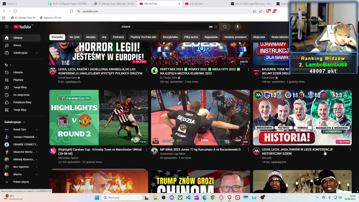Image resolution: width=359 pixels, height=202 pixels.
Task: Open Historia in the sidebar
Action: click(x=22, y=72)
